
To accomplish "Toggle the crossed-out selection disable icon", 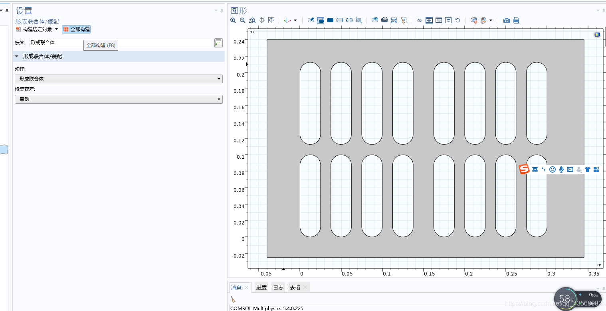I will tap(359, 20).
